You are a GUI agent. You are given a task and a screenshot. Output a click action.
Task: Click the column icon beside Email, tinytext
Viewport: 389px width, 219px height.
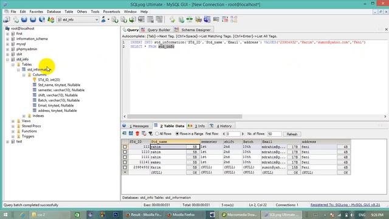35,105
